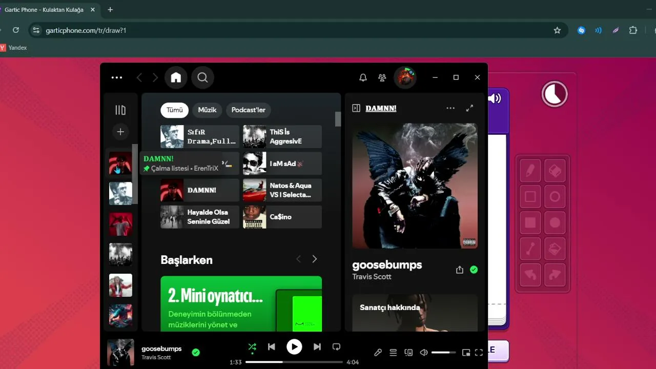Select the Tümü filter chip
Image resolution: width=656 pixels, height=369 pixels.
click(175, 110)
